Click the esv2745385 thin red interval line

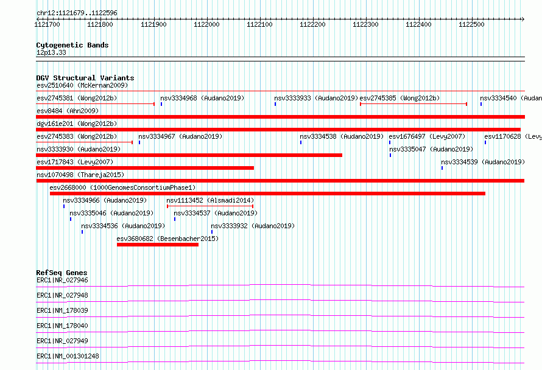pos(414,103)
